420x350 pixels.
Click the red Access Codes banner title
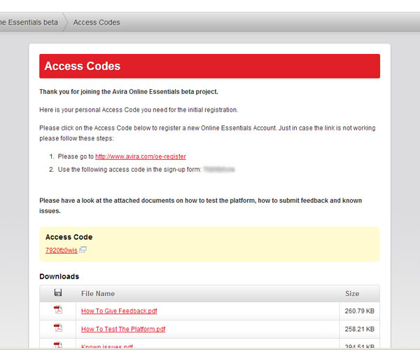tap(82, 66)
